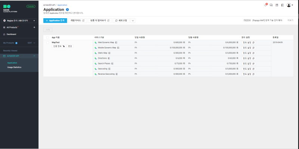Click the info icon beside Reverse Geocoding
The height and width of the screenshot is (149, 299).
[117, 74]
